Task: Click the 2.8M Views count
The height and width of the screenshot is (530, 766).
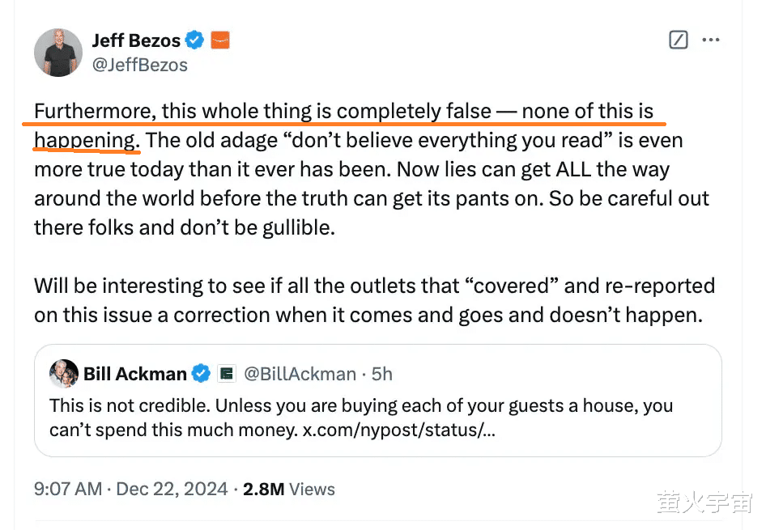Action: pos(289,489)
